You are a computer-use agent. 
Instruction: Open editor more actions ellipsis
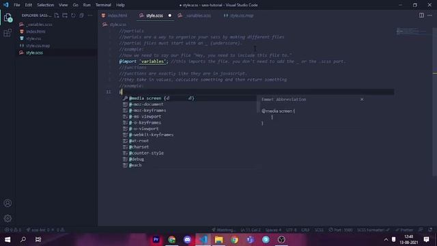pos(429,15)
